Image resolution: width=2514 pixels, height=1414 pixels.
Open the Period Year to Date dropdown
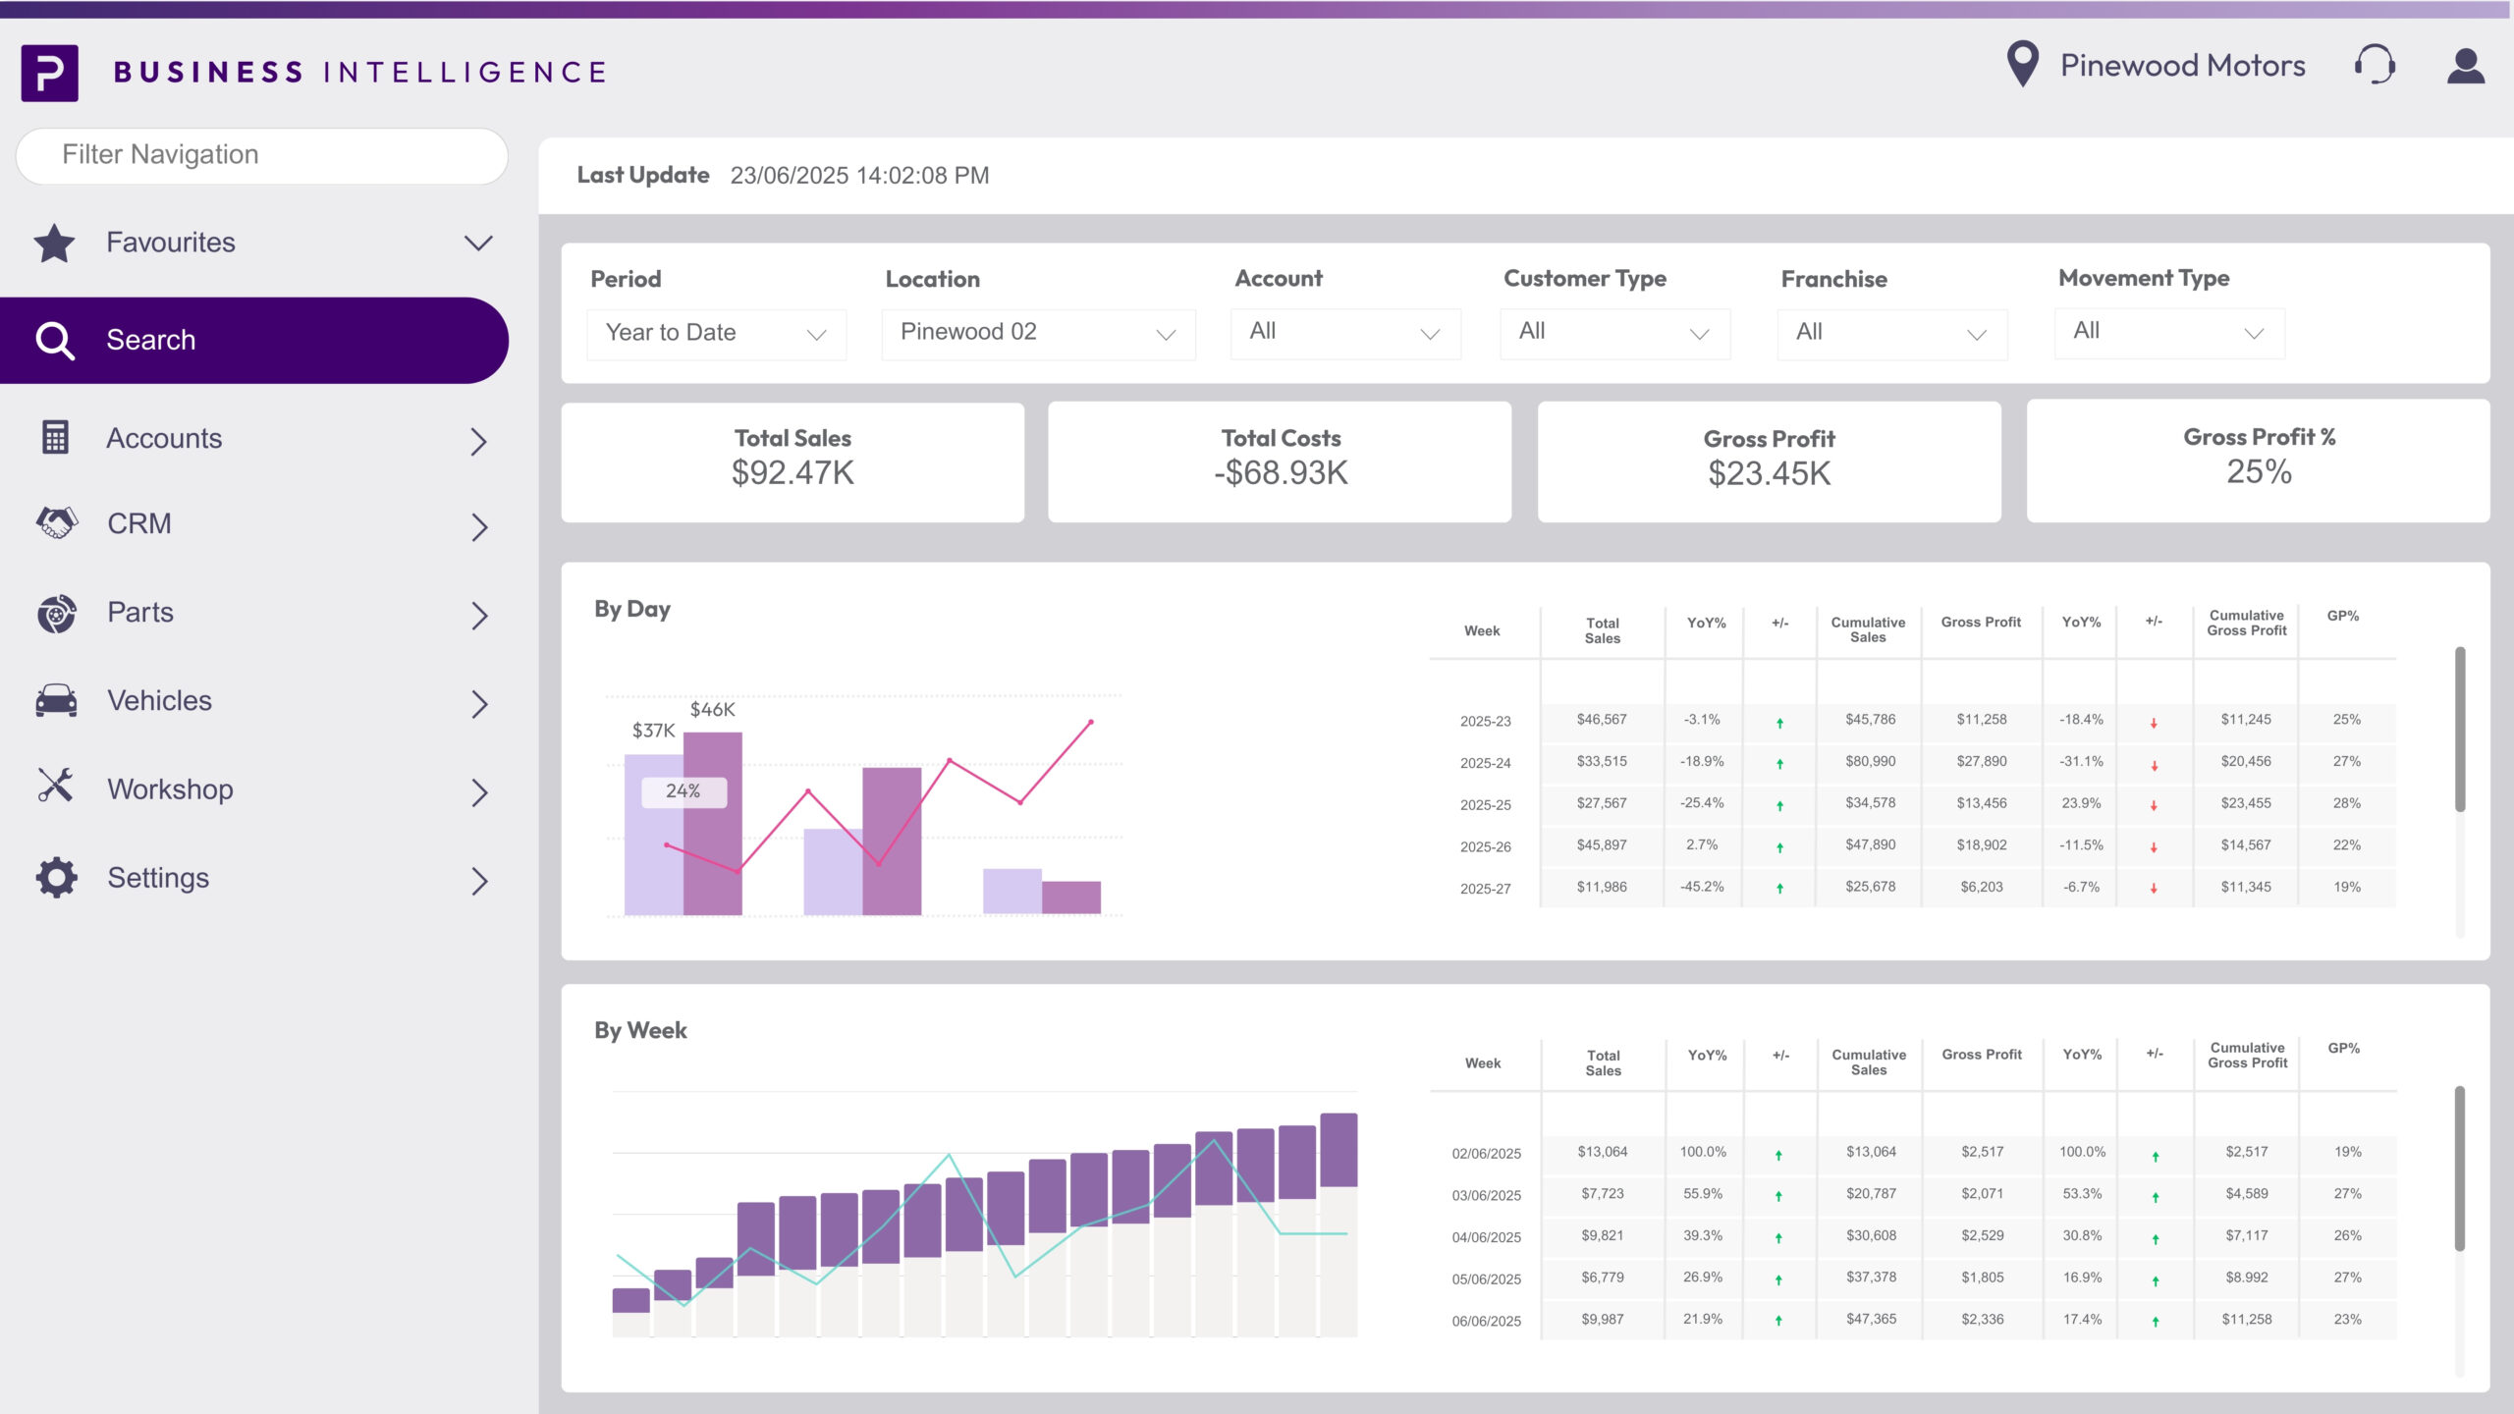[x=716, y=334]
